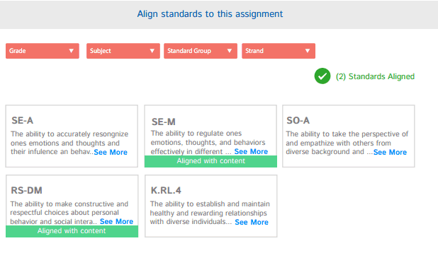Image resolution: width=438 pixels, height=265 pixels.
Task: Click the Subject dropdown arrow icon
Action: pyautogui.click(x=152, y=51)
